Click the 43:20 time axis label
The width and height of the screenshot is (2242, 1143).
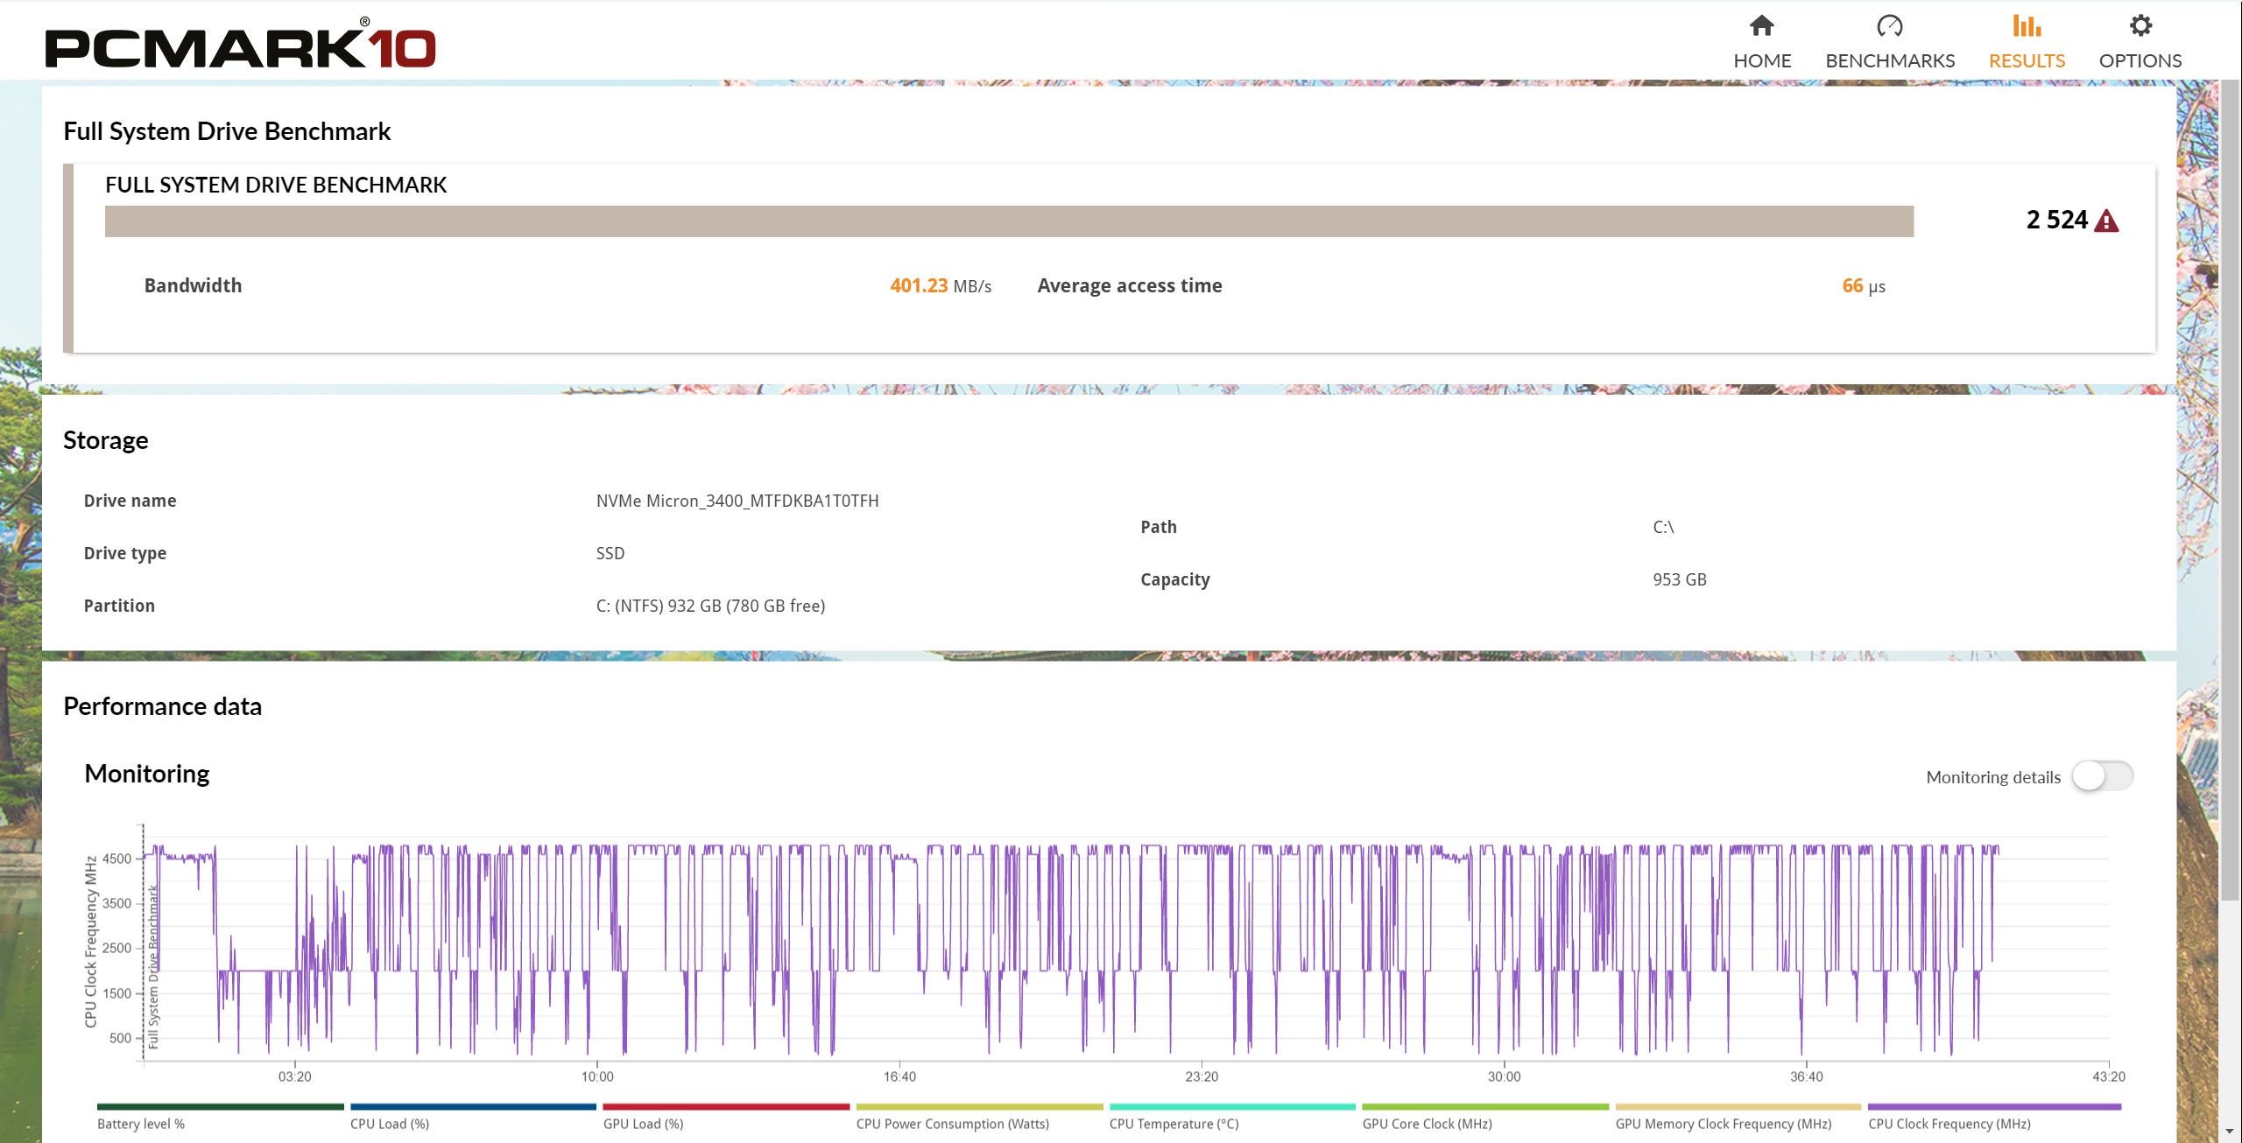(x=2109, y=1076)
